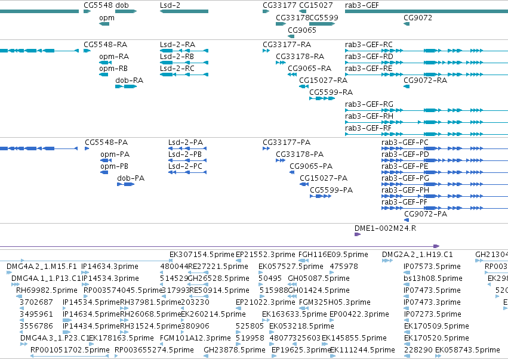Select the CG9072 gene label
This screenshot has height=359, width=508.
pyautogui.click(x=418, y=18)
